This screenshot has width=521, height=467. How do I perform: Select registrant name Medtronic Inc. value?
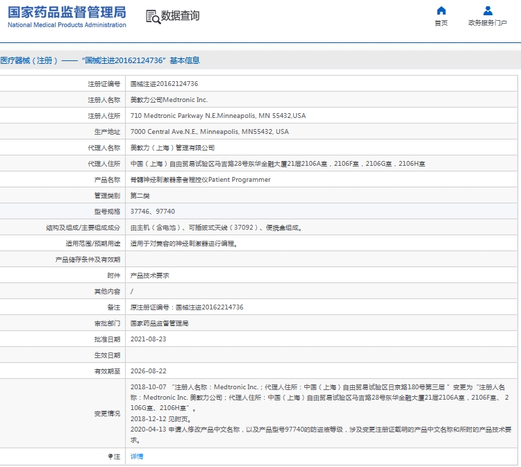pyautogui.click(x=169, y=99)
